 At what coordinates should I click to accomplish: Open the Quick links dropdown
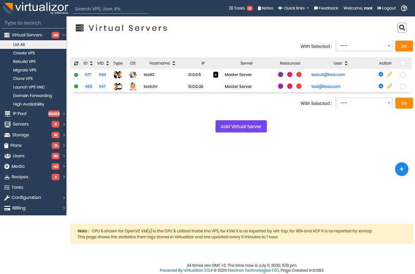(x=293, y=8)
